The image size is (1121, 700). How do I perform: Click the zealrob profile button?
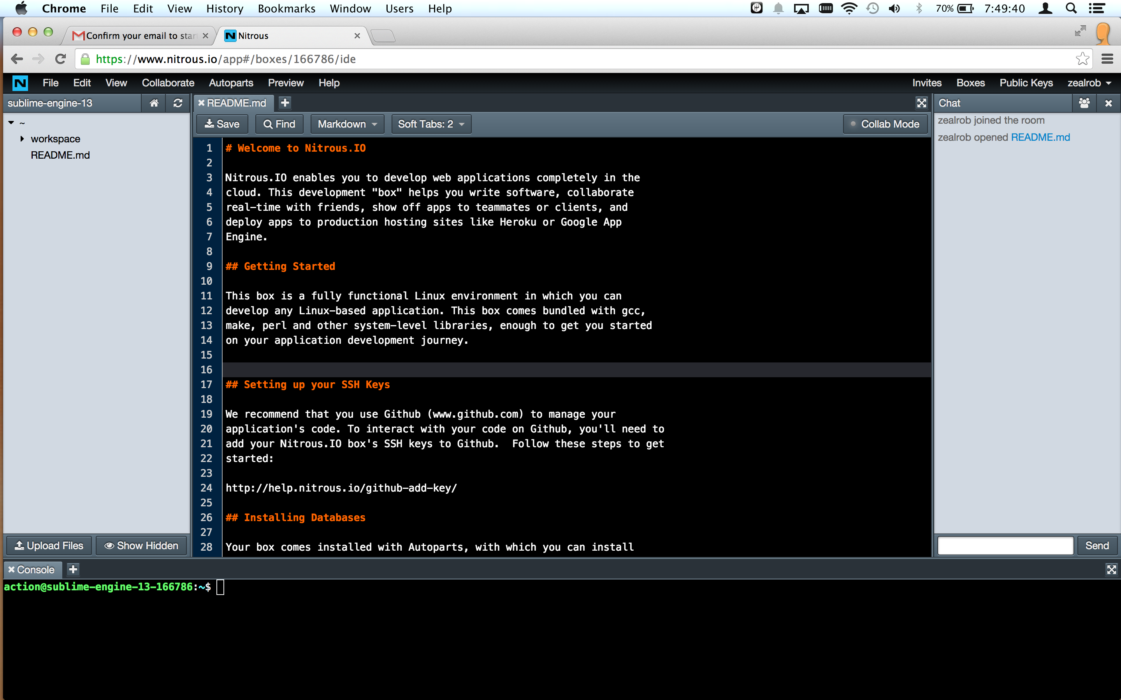click(1089, 82)
